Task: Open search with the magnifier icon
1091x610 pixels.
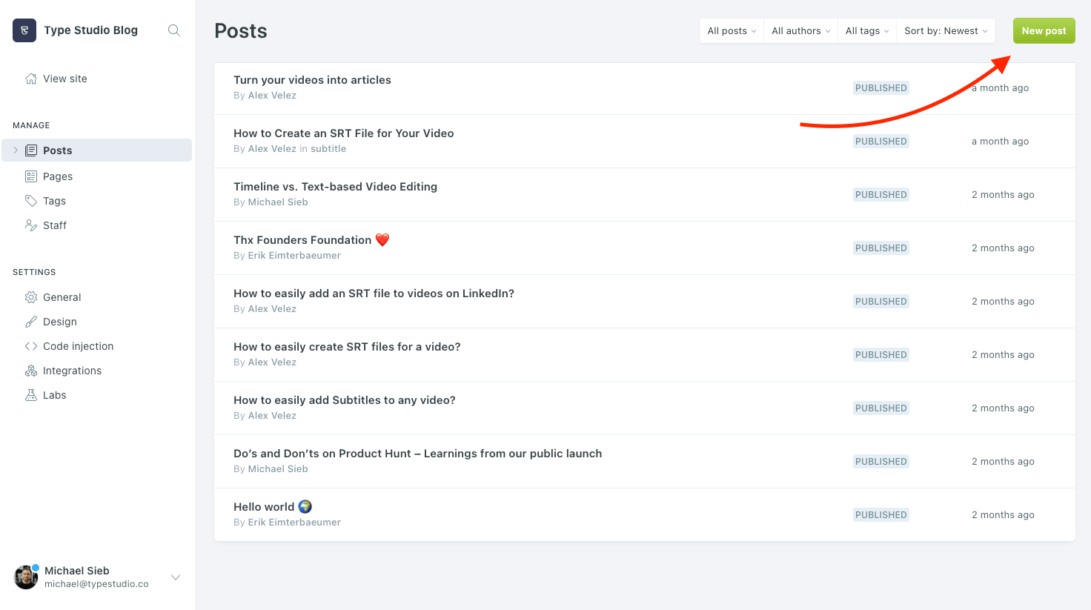Action: click(174, 30)
